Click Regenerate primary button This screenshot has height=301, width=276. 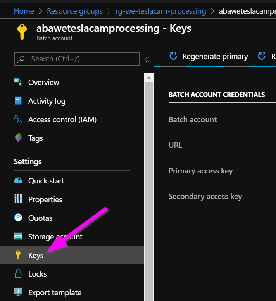[209, 56]
